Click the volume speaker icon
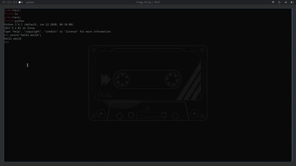Viewport: 296px width, 166px height. click(x=286, y=2)
